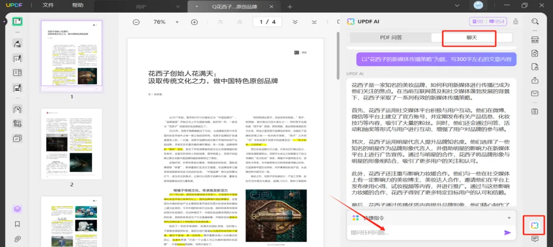The height and width of the screenshot is (247, 553).
Task: Zoom out with the minus icon
Action: (136, 22)
